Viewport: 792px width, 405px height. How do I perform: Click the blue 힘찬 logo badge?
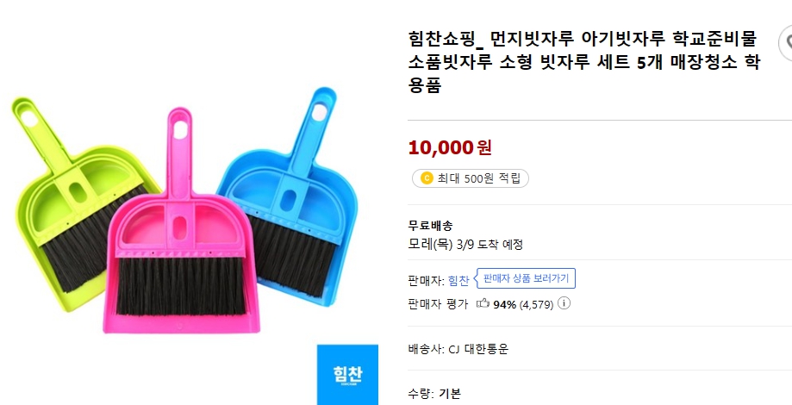pyautogui.click(x=347, y=374)
